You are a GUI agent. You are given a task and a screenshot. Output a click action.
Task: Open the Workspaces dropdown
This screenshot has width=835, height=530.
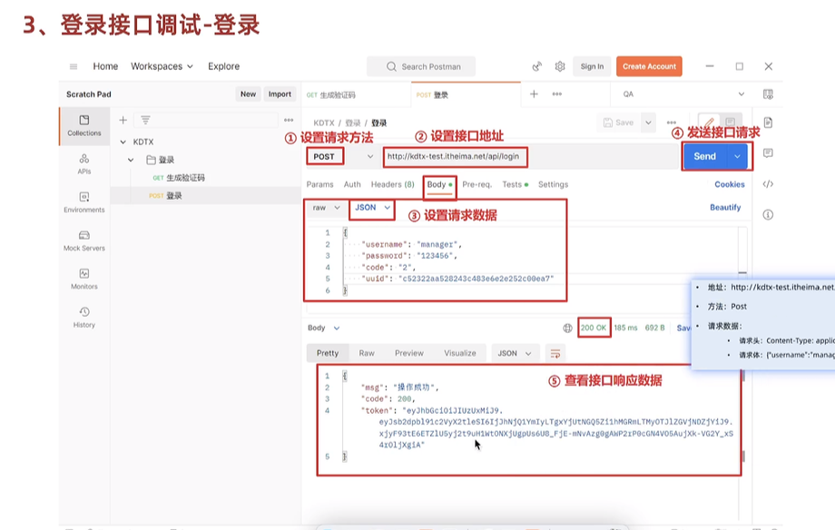pyautogui.click(x=162, y=66)
